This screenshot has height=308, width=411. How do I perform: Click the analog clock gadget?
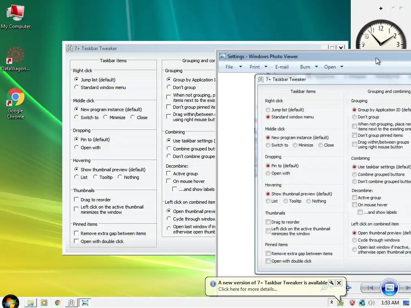[x=381, y=34]
